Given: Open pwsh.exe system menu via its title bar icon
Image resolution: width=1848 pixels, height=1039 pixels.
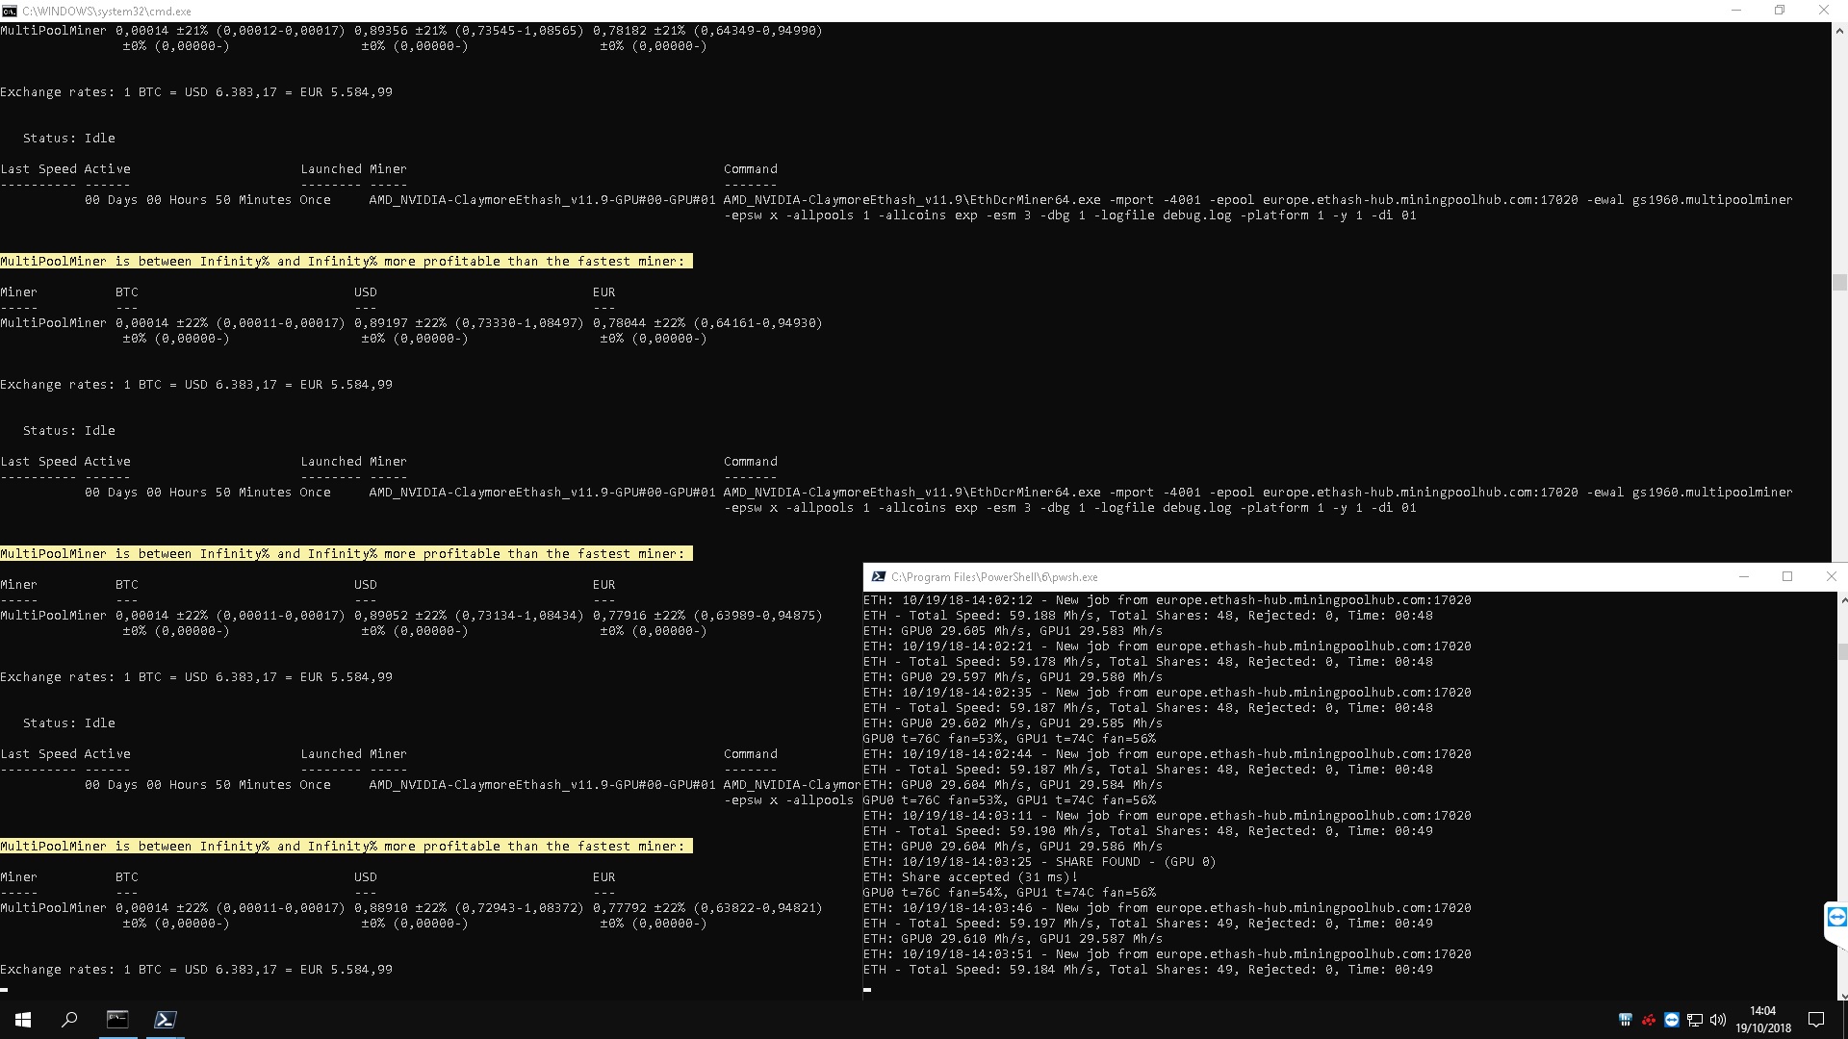Looking at the screenshot, I should 878,577.
